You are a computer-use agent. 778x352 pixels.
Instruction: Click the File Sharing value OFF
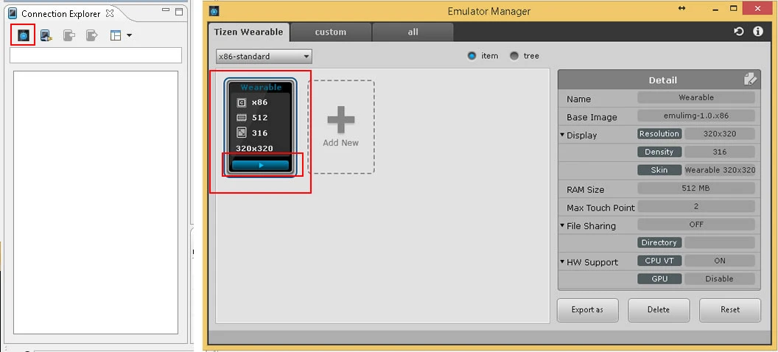[x=696, y=225]
